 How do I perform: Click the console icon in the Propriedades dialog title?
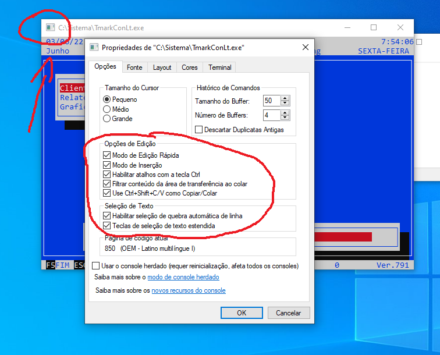coord(94,47)
